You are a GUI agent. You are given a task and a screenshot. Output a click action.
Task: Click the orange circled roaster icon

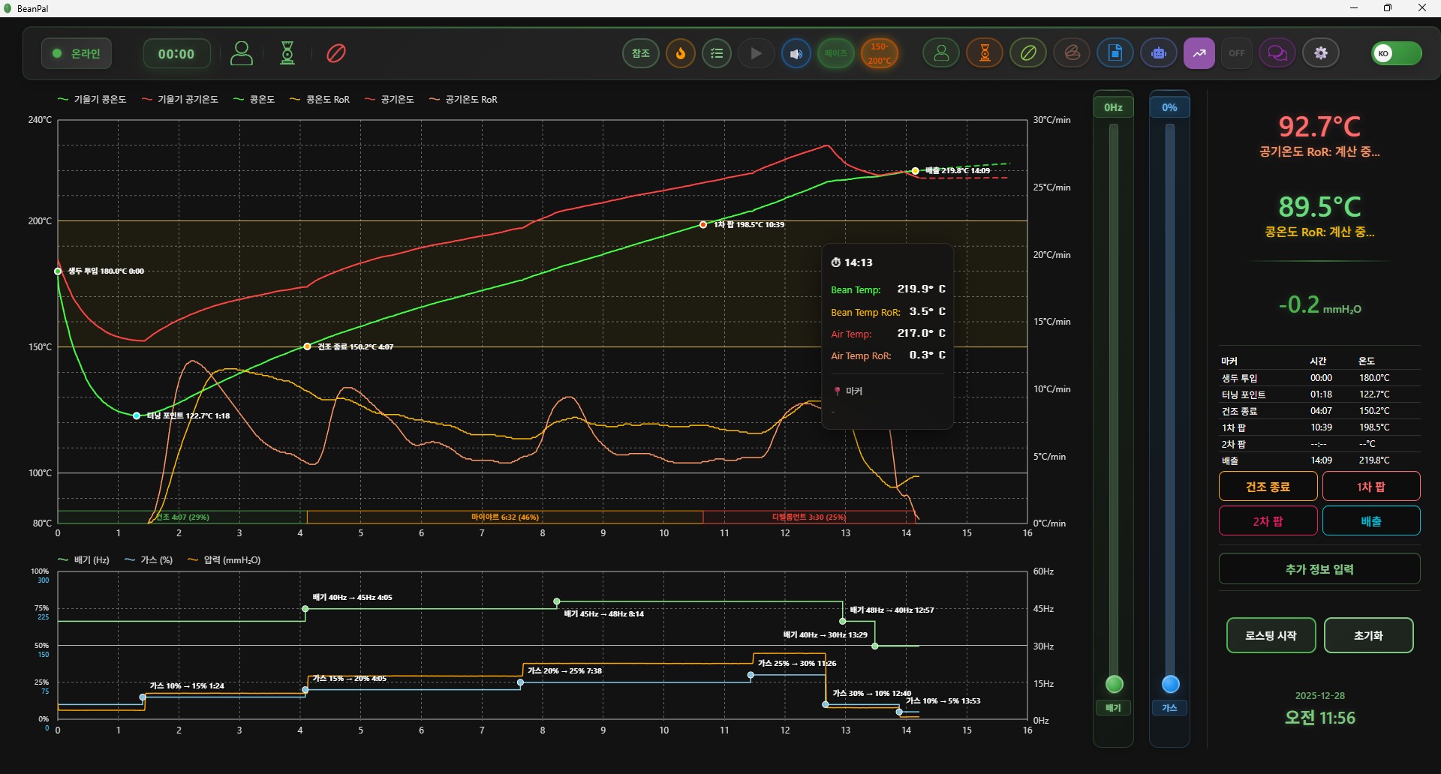(x=985, y=53)
